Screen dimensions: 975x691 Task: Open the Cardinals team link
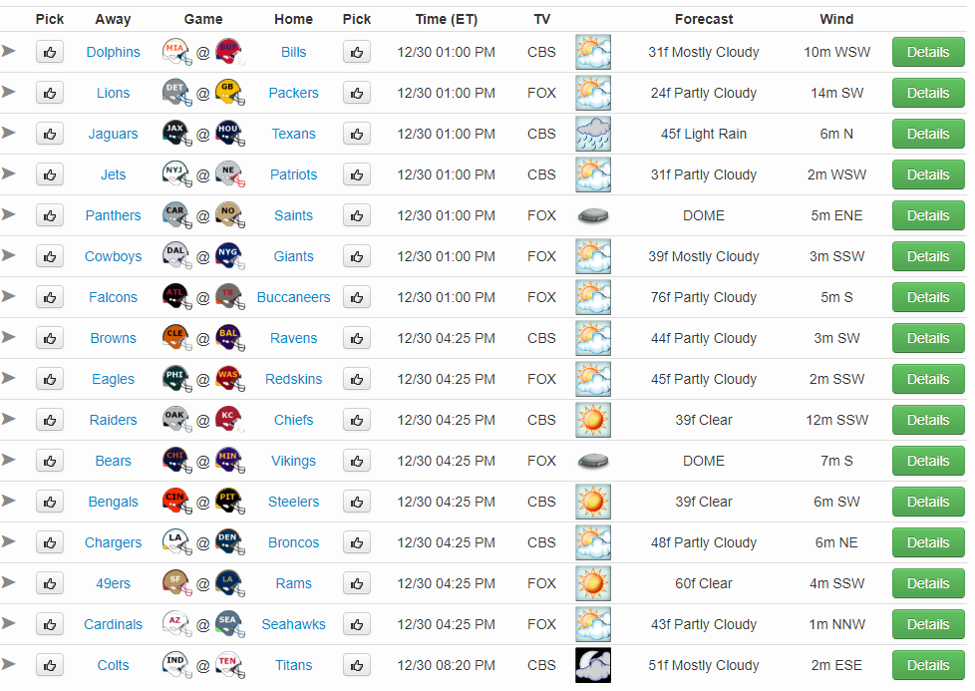click(x=114, y=624)
